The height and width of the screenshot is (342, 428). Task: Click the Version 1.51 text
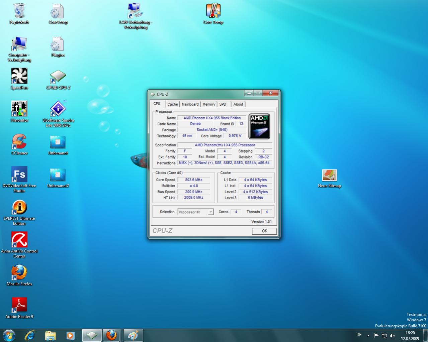point(262,221)
